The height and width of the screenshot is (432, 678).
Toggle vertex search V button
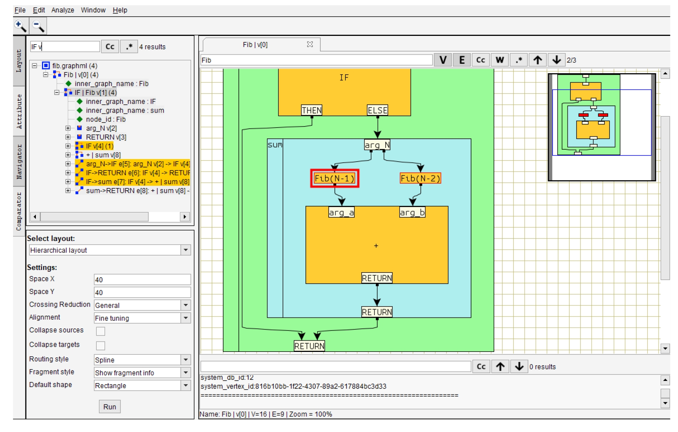pos(442,60)
